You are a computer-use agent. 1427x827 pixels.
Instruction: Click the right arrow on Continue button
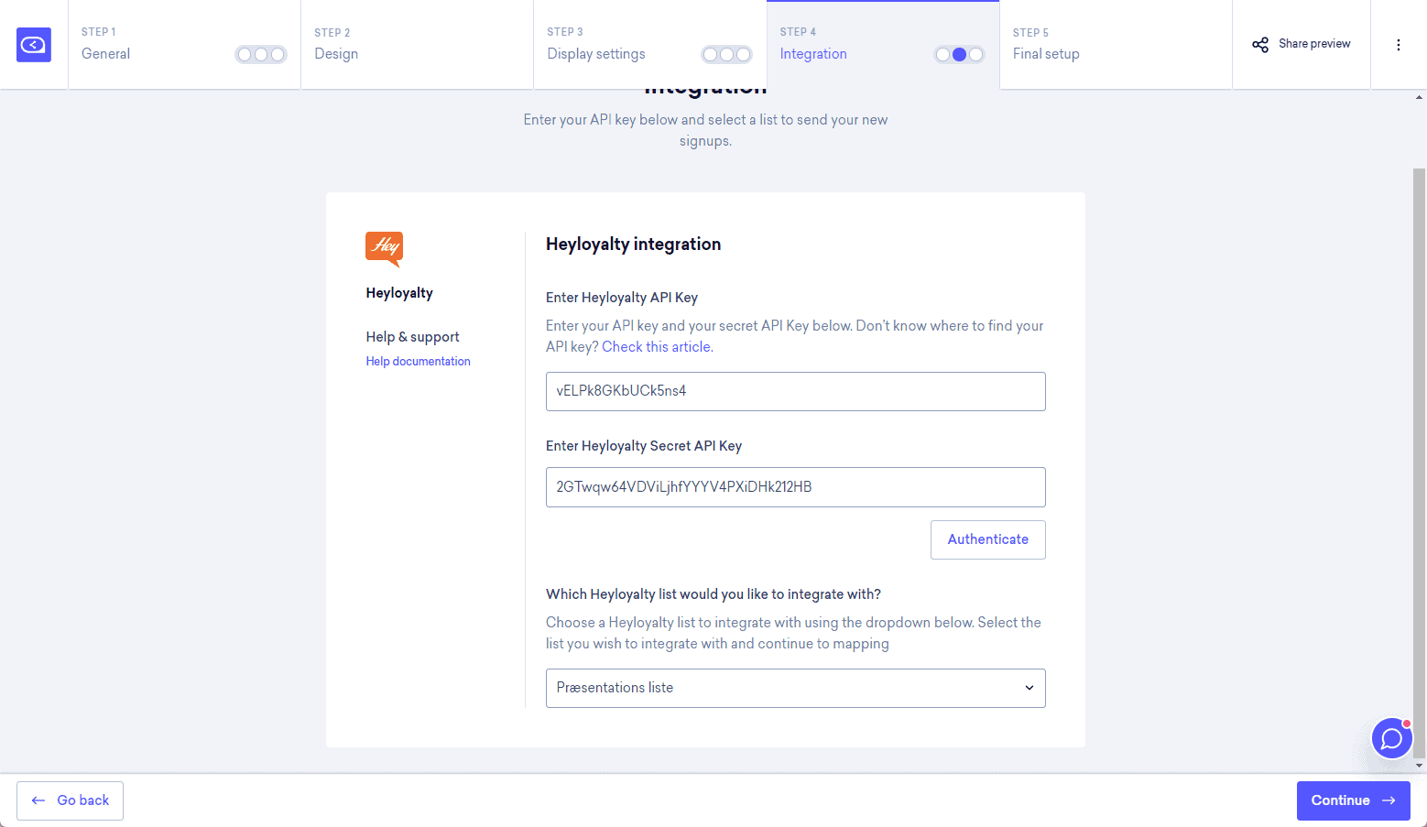tap(1389, 800)
